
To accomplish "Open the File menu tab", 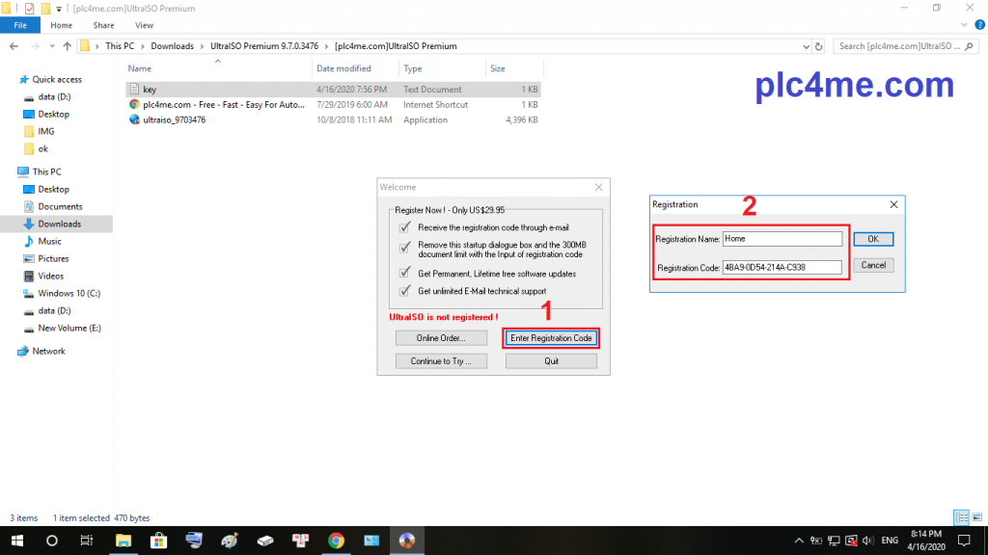I will point(20,25).
